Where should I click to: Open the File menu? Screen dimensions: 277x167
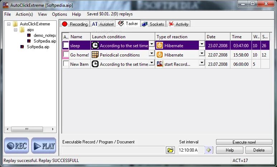(x=8, y=14)
